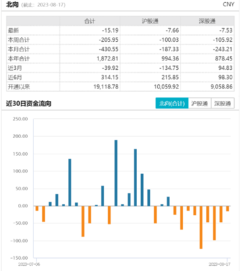Image resolution: width=241 pixels, height=271 pixels.
Task: Click the value 94.83
Action: [225, 68]
